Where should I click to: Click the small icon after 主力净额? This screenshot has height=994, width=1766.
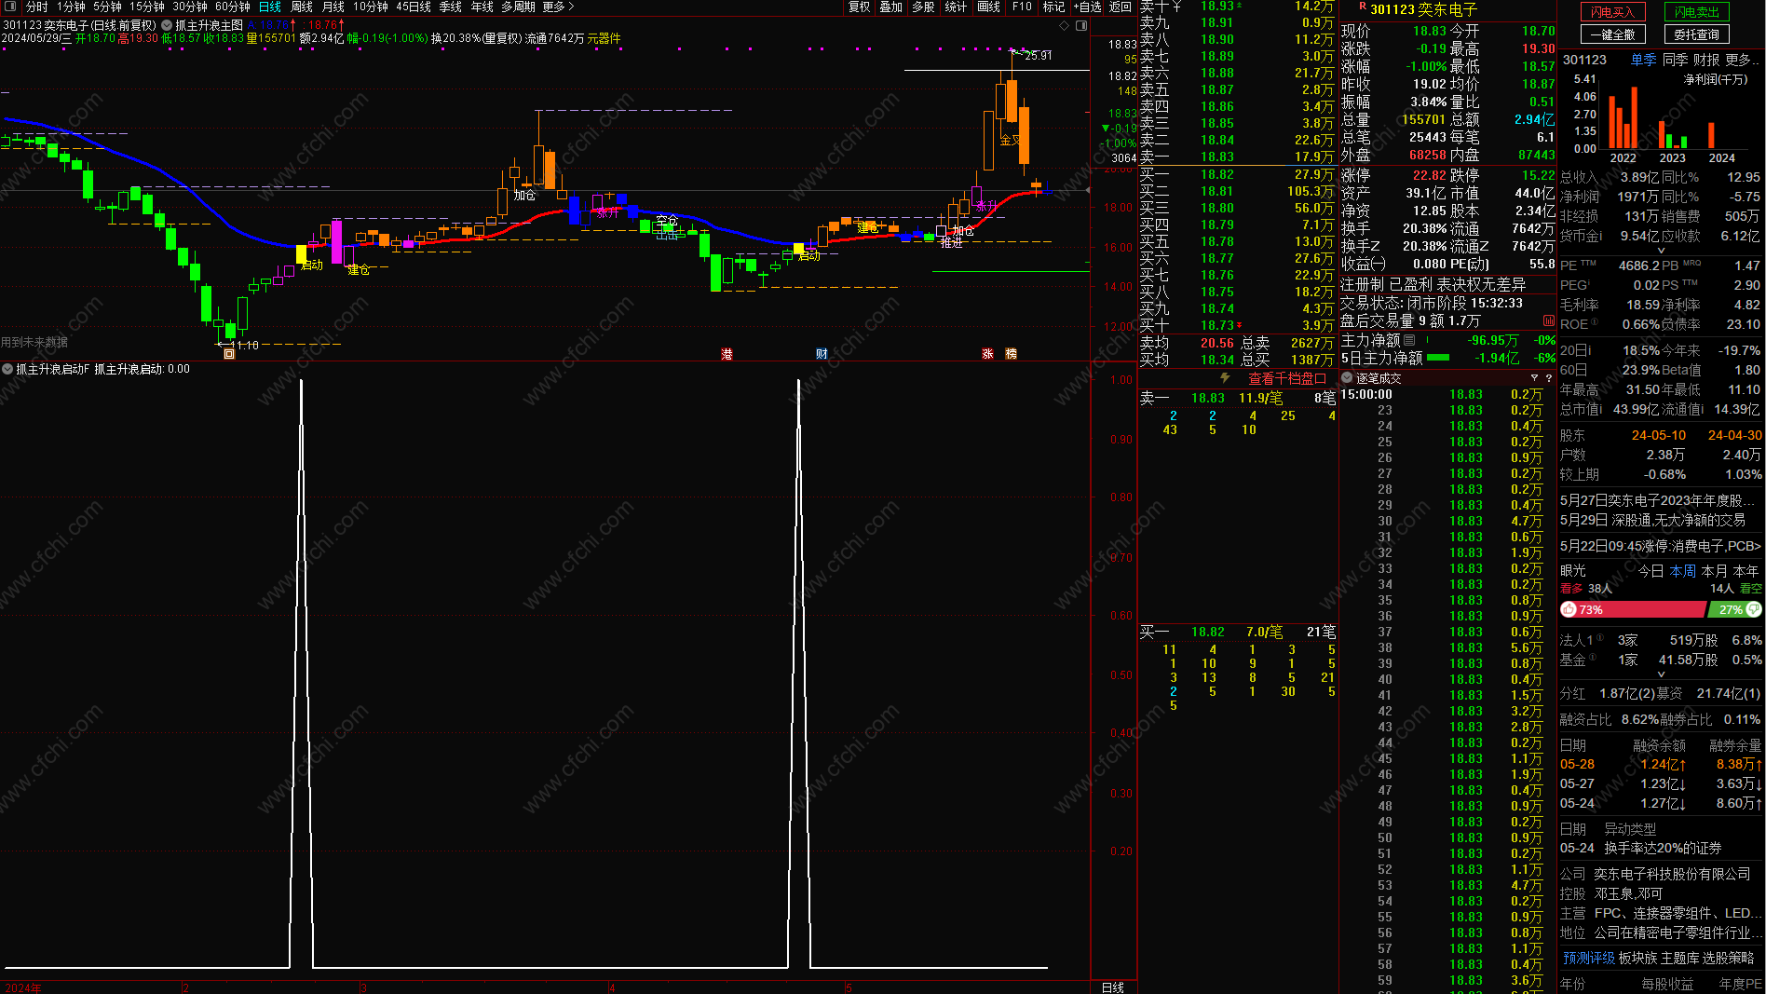1409,340
